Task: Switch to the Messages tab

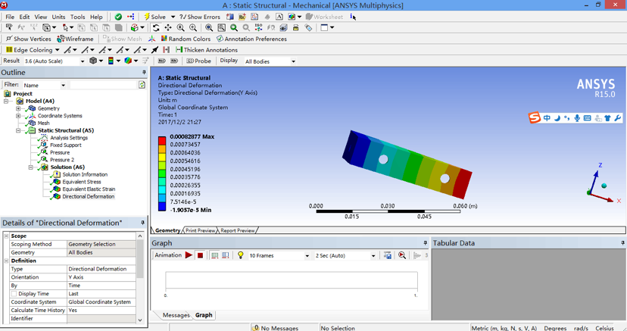Action: pos(176,315)
